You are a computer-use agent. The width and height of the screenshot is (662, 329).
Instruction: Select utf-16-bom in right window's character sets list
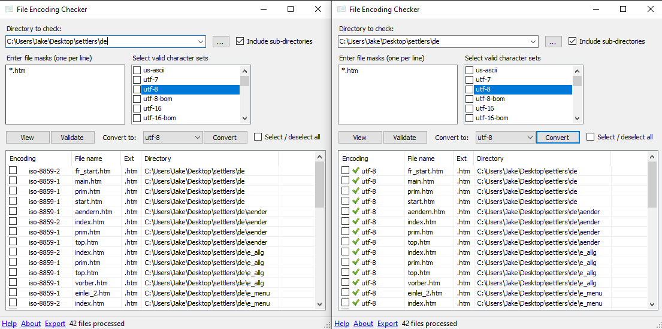[492, 118]
